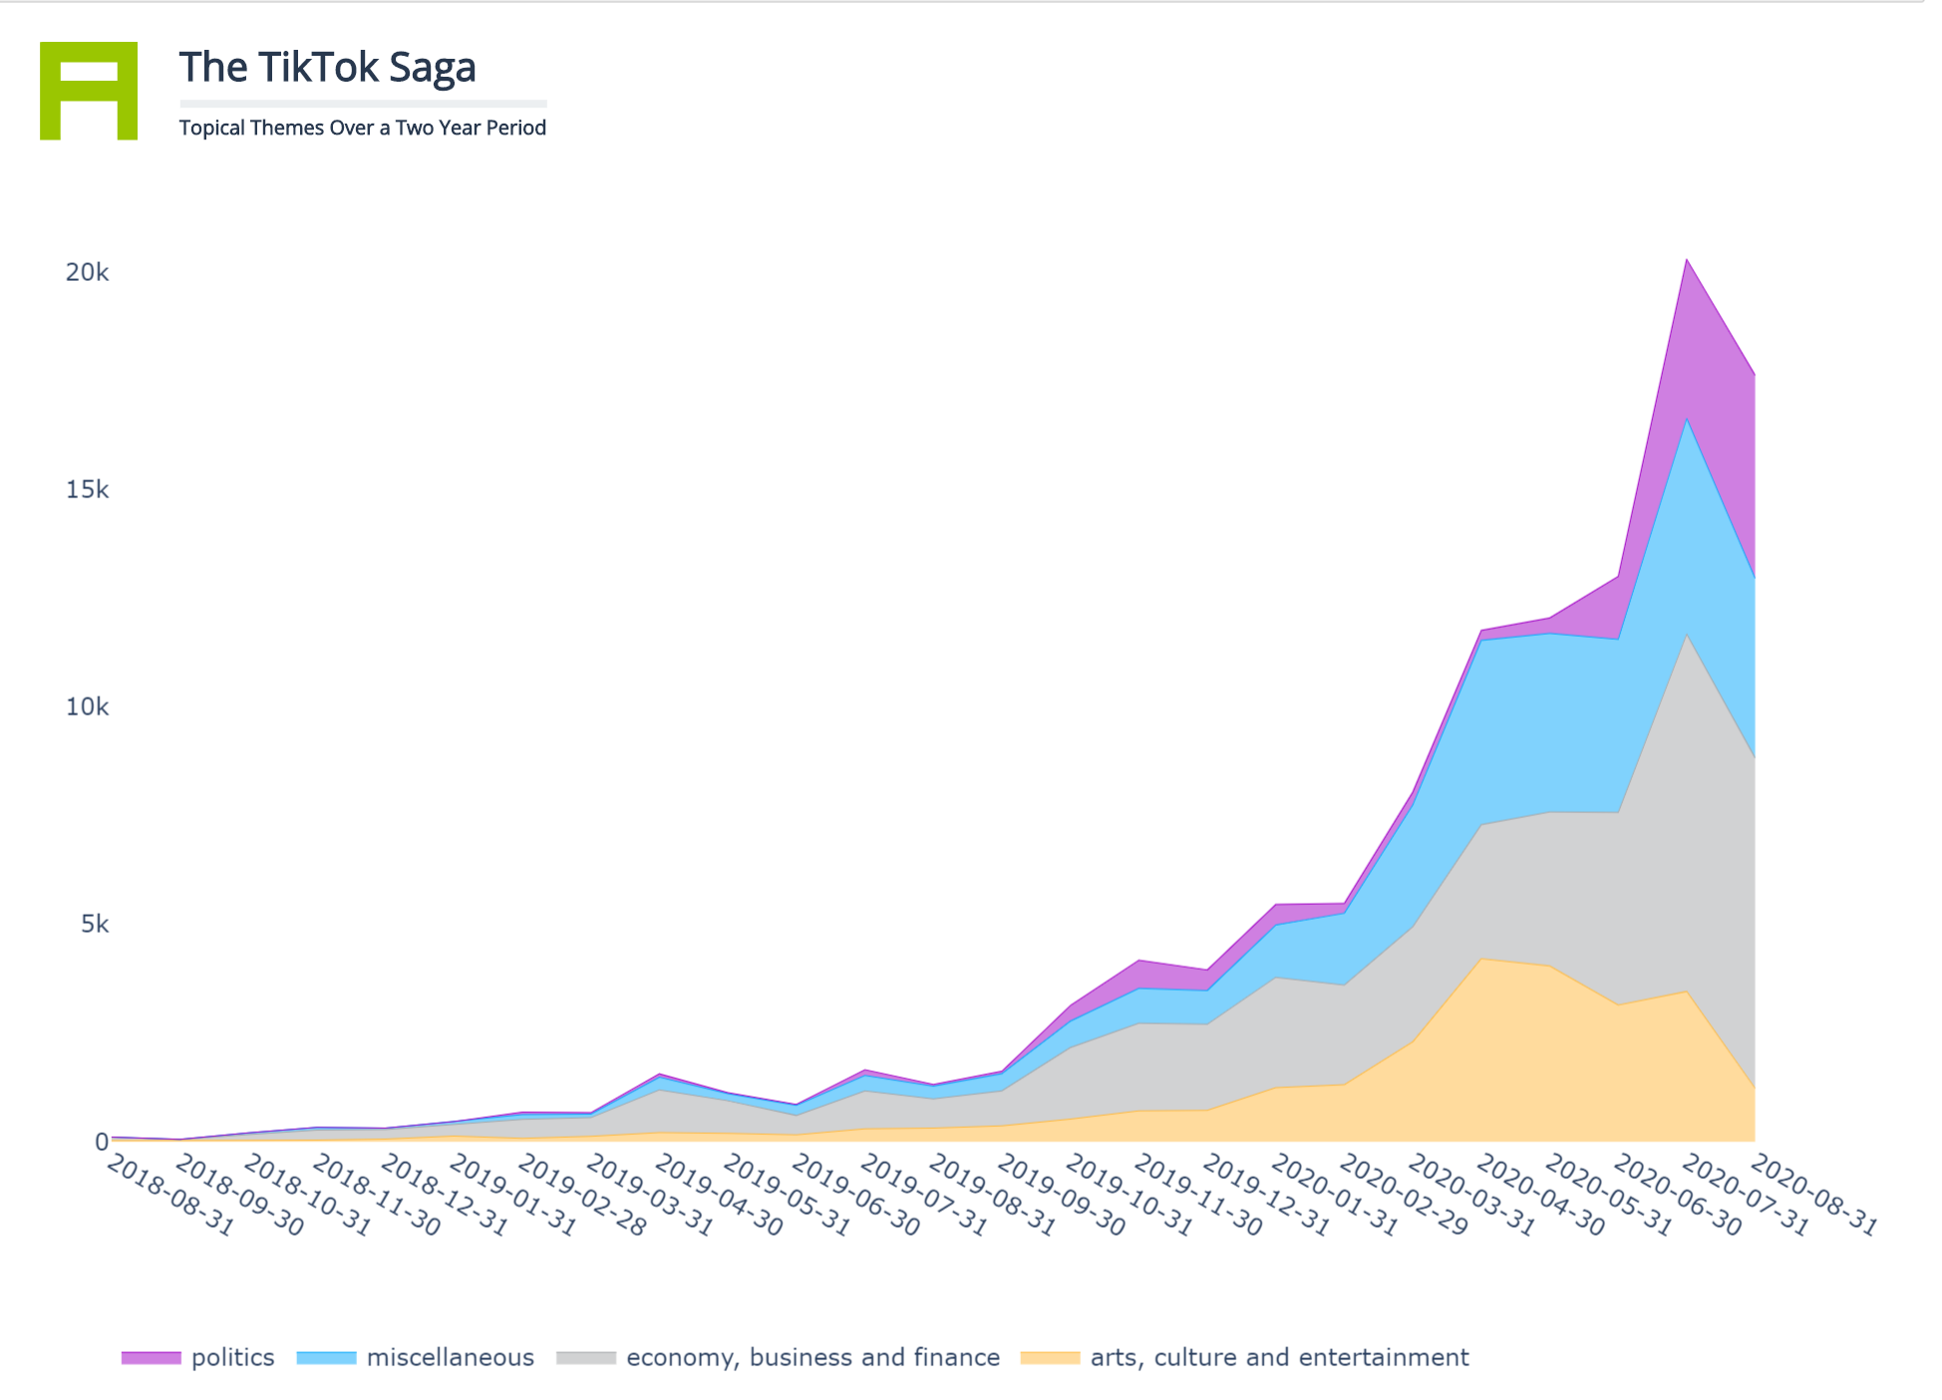Click the chart title The TikTok Saga
This screenshot has width=1942, height=1400.
pyautogui.click(x=328, y=67)
